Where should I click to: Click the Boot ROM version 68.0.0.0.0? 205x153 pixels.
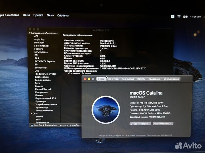pyautogui.click(x=105, y=61)
